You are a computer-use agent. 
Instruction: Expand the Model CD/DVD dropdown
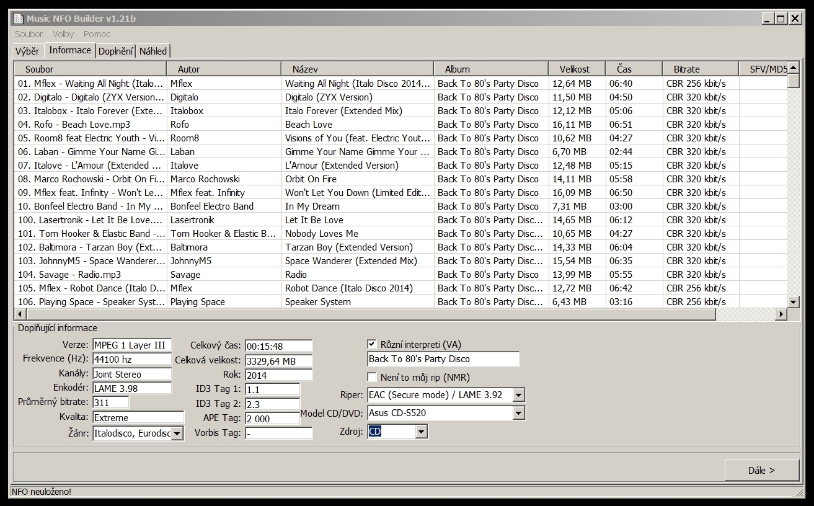pos(519,412)
